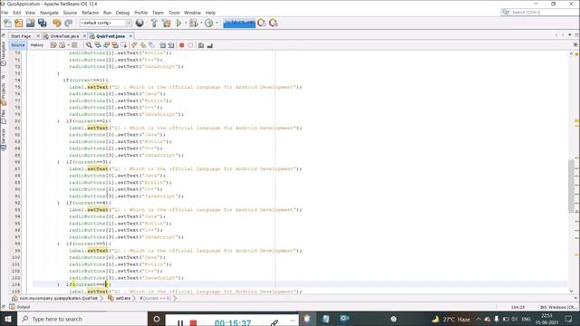Click the Build Project hammer icon

pos(154,23)
